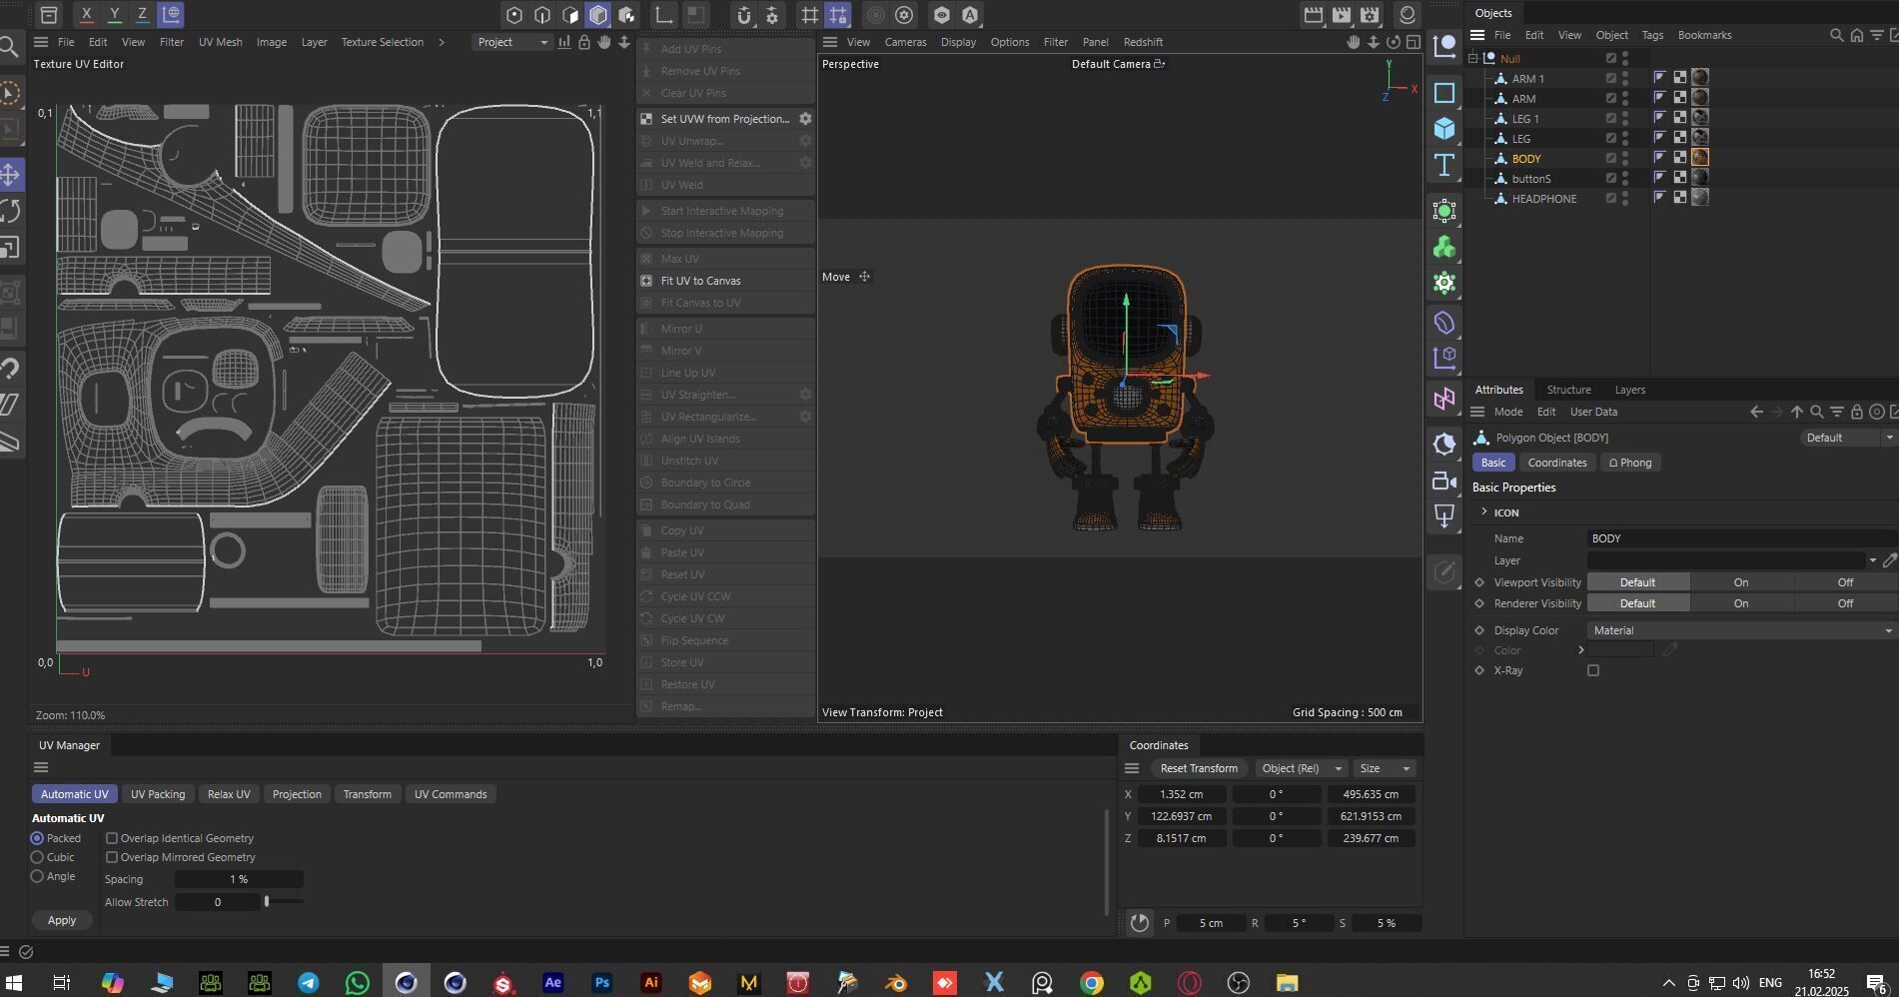Click the Apply button

tap(62, 920)
